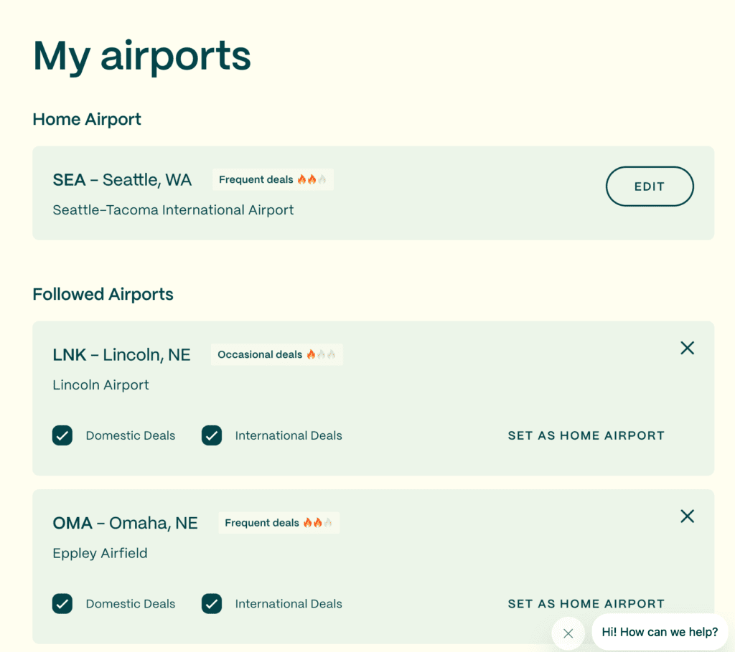Click the SEA – Seattle, WA title
This screenshot has width=735, height=652.
pyautogui.click(x=122, y=180)
